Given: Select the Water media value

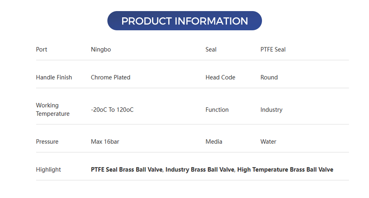Looking at the screenshot, I should pyautogui.click(x=268, y=142).
